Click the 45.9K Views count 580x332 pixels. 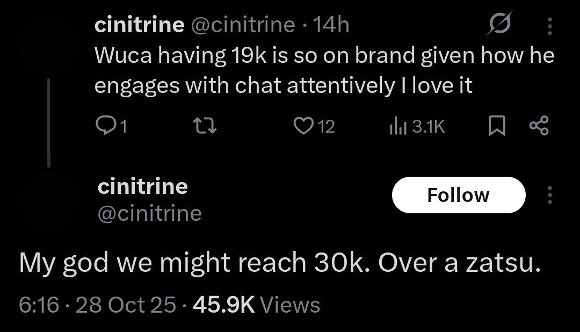tap(256, 305)
